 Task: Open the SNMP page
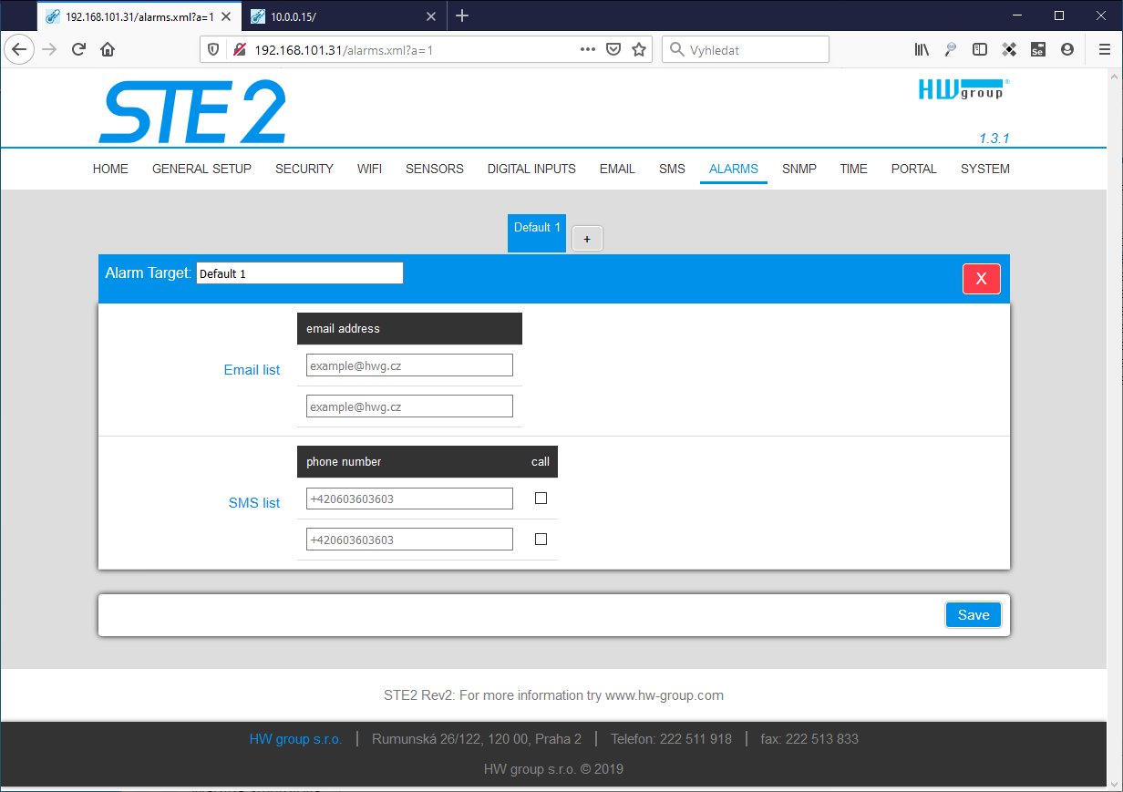point(799,169)
